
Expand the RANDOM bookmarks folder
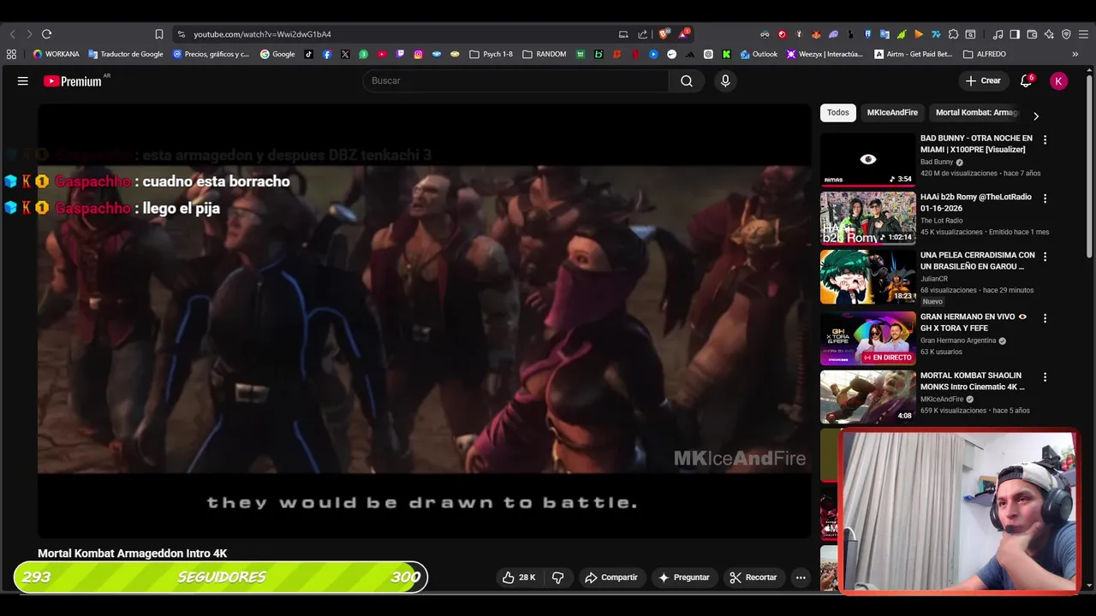(x=545, y=54)
